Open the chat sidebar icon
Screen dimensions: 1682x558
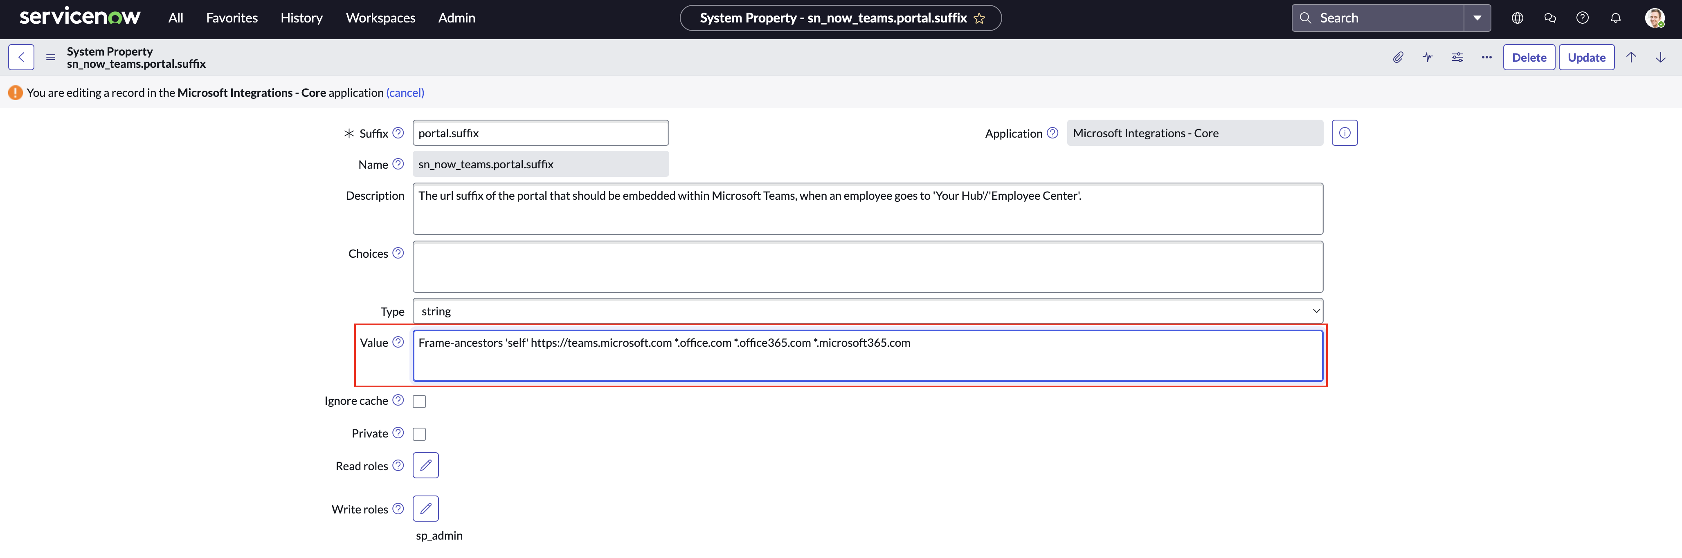tap(1550, 18)
